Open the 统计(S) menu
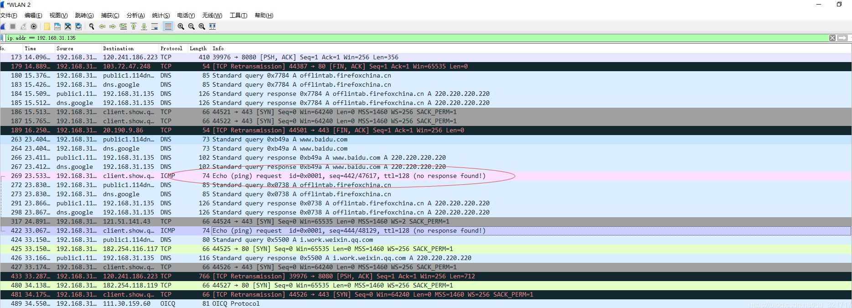The height and width of the screenshot is (308, 852). pyautogui.click(x=161, y=16)
